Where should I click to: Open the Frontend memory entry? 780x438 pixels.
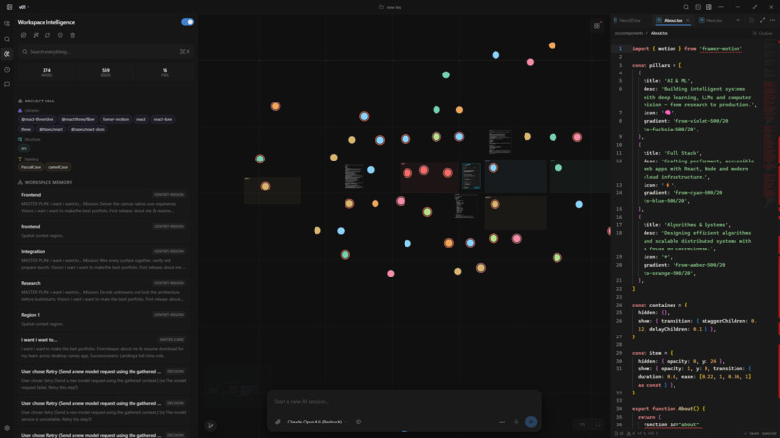(x=103, y=203)
